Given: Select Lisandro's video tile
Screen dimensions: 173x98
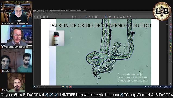Looking at the screenshot, I should click(x=16, y=61).
